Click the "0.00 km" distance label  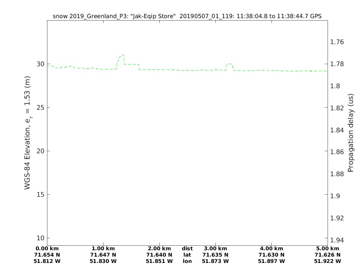coord(47,249)
